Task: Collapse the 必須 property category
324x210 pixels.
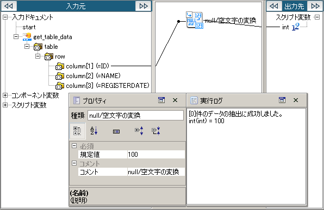Action: coord(74,146)
